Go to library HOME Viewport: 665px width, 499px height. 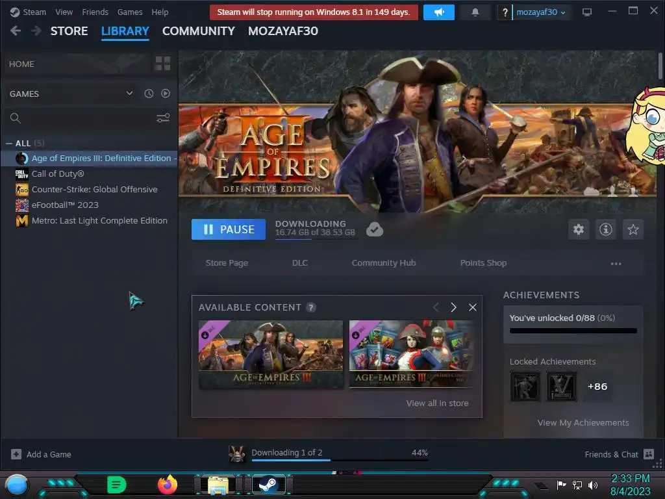tap(21, 64)
